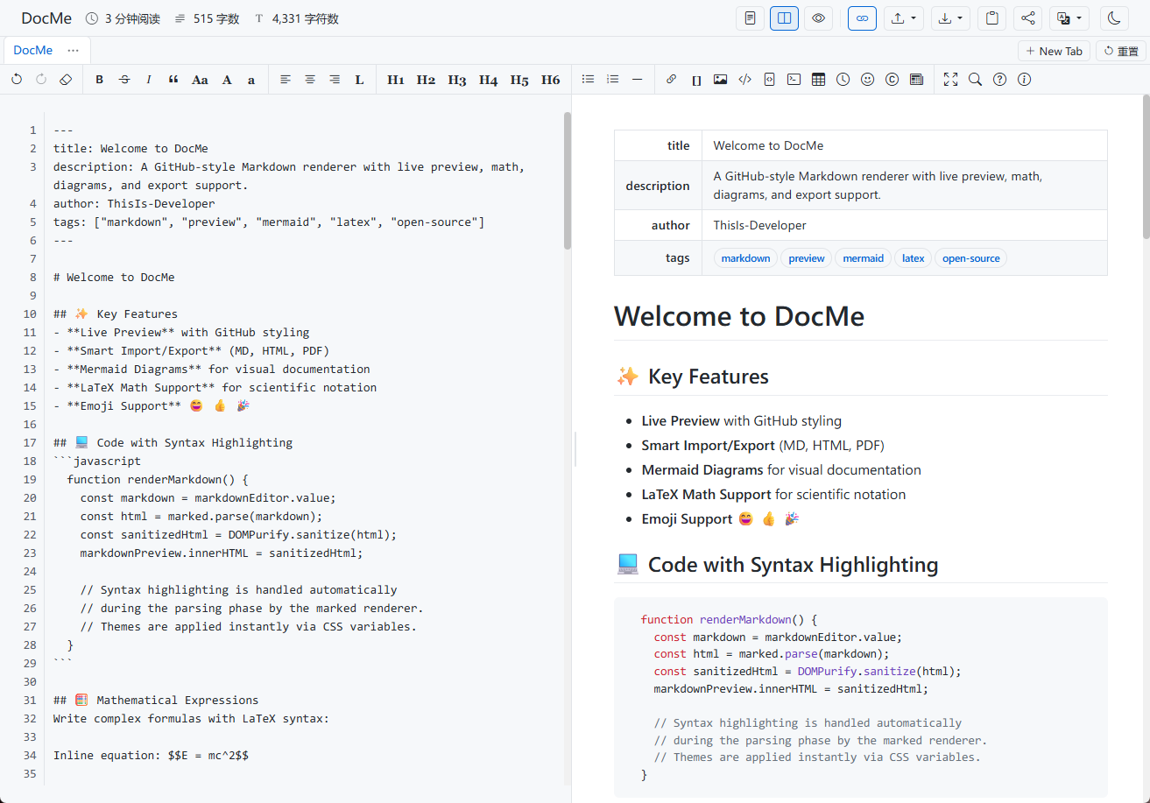Align text right
1150x803 pixels.
[335, 80]
